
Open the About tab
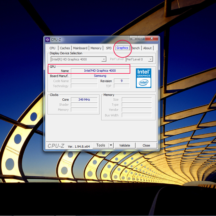pos(147,48)
